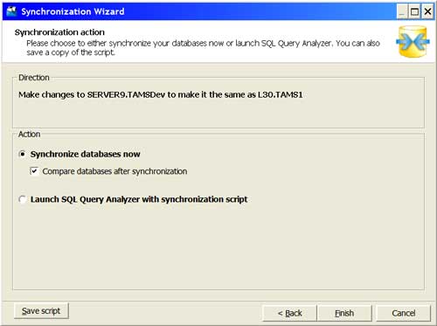Screen dimensions: 437x326
Task: Click the Synchronization action heading text
Action: pyautogui.click(x=59, y=32)
